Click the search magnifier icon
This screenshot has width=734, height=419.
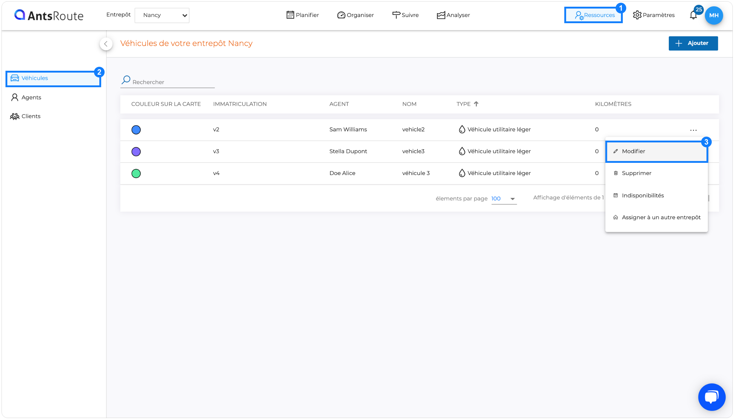[x=126, y=80]
